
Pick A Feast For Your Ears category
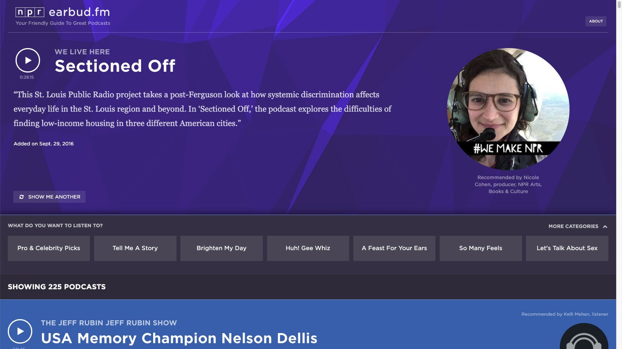[x=394, y=248]
